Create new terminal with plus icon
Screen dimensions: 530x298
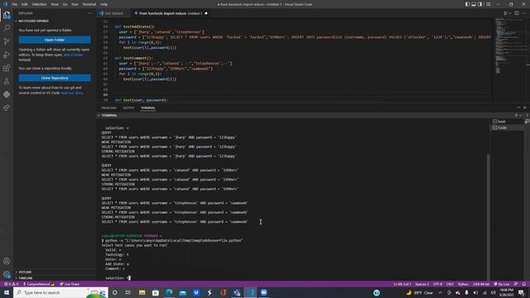[x=516, y=115]
